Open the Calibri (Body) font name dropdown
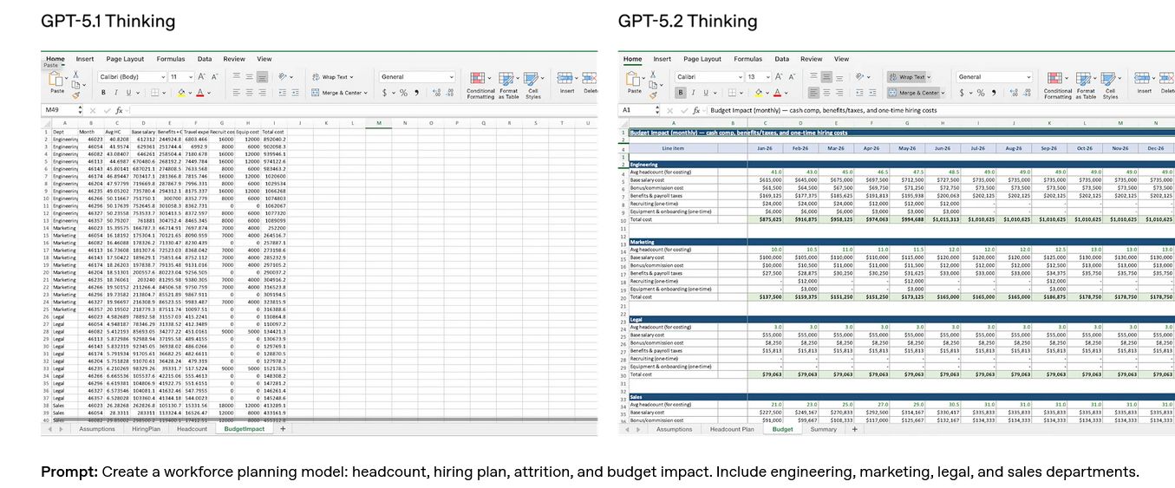 (131, 77)
